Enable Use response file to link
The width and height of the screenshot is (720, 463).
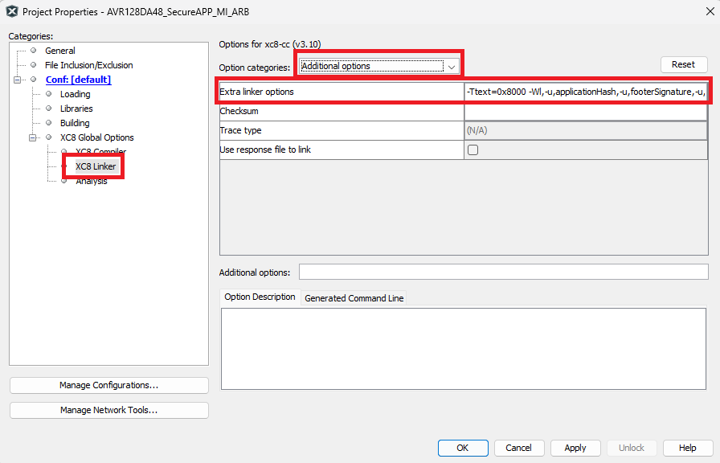[x=472, y=150]
